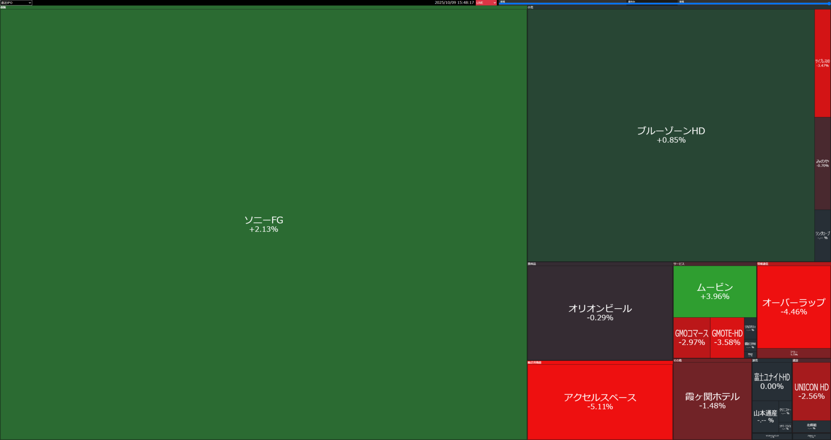Open the 直近IPO category dropdown
The height and width of the screenshot is (440, 831).
pos(16,3)
